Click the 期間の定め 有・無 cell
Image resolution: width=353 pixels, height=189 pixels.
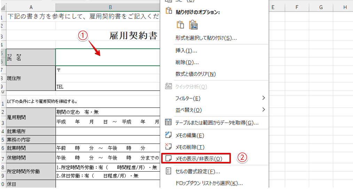pyautogui.click(x=108, y=112)
